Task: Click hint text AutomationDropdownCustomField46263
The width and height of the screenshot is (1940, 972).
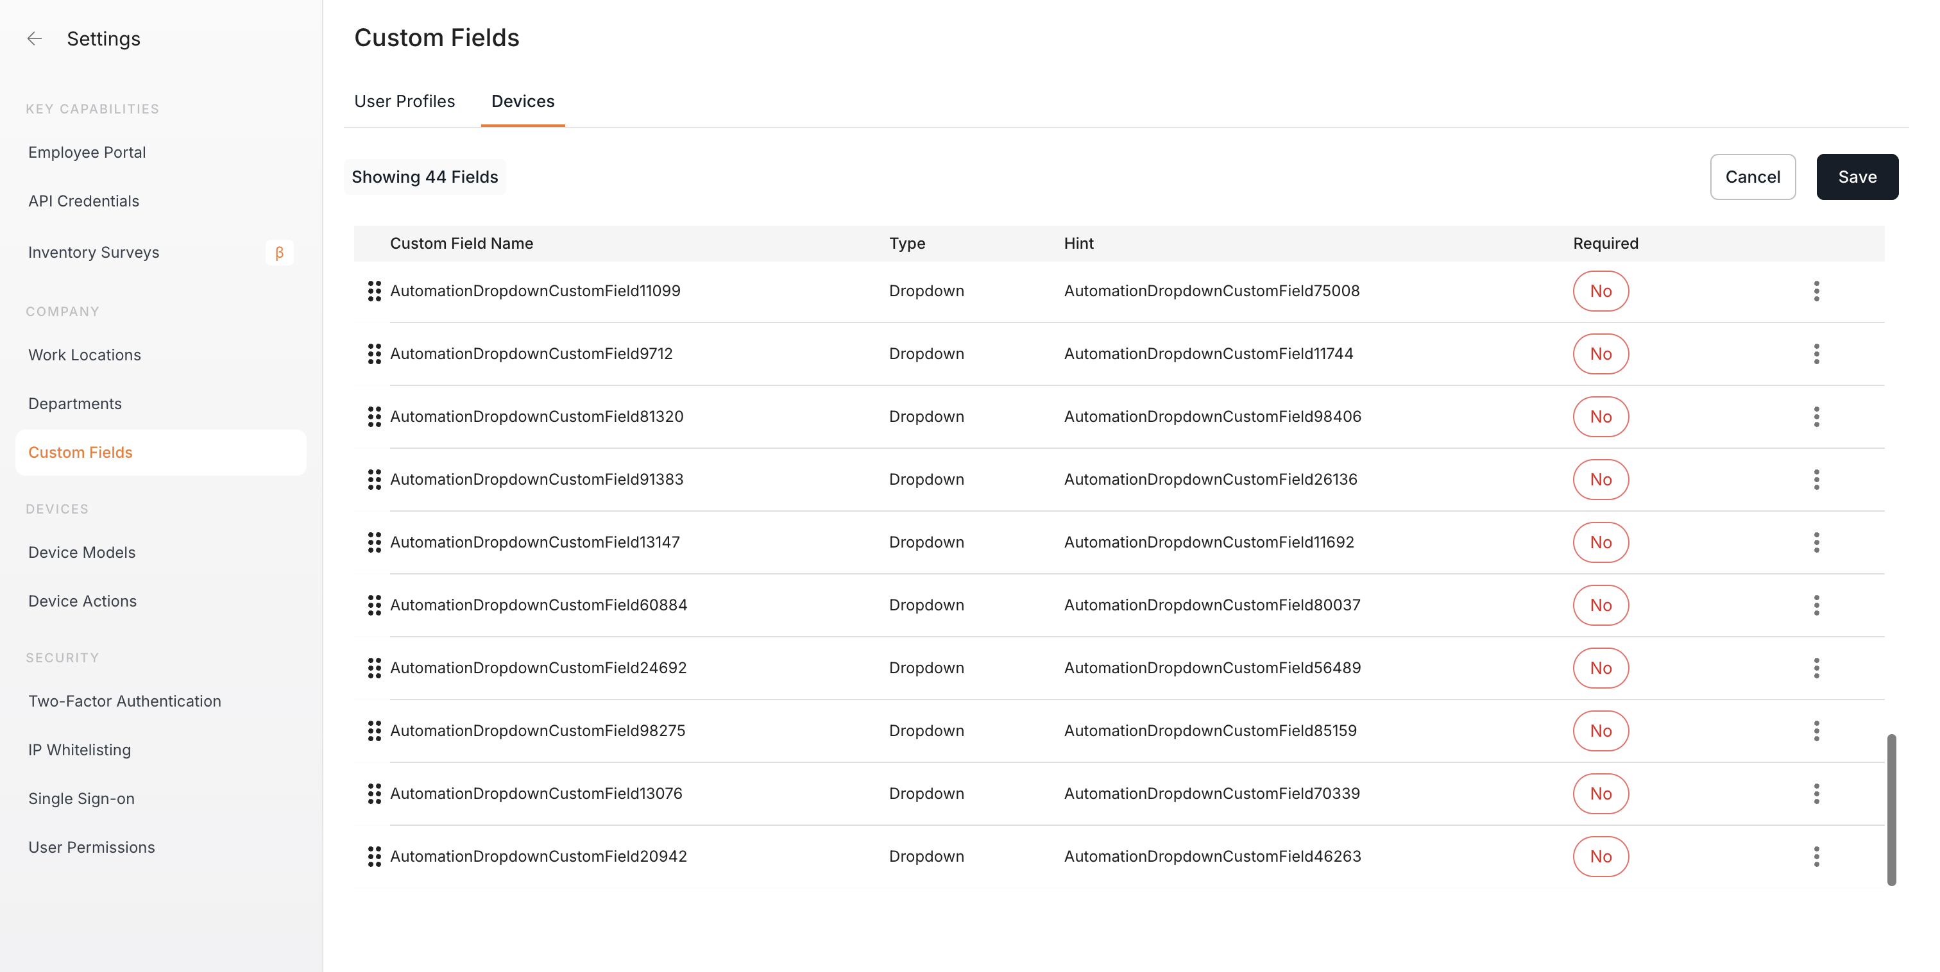Action: pyautogui.click(x=1212, y=857)
